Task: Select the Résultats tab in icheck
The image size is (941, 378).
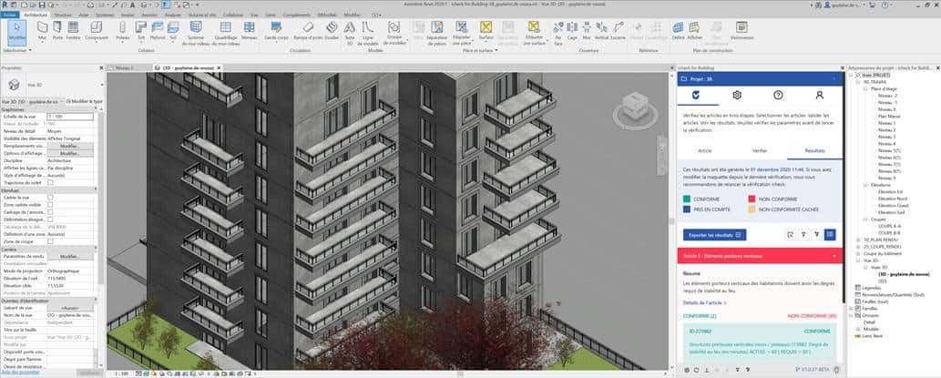Action: [x=815, y=150]
